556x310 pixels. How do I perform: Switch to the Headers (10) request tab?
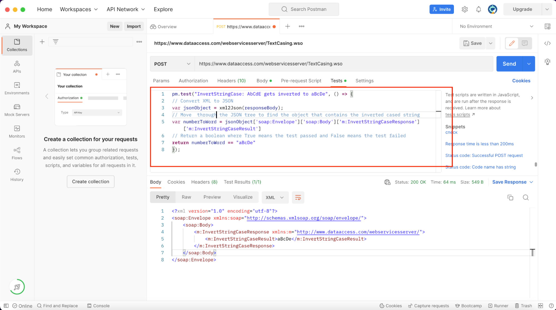[x=231, y=81]
